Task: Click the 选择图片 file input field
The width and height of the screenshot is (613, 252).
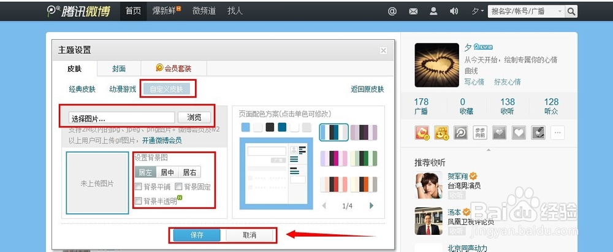Action: click(x=121, y=118)
